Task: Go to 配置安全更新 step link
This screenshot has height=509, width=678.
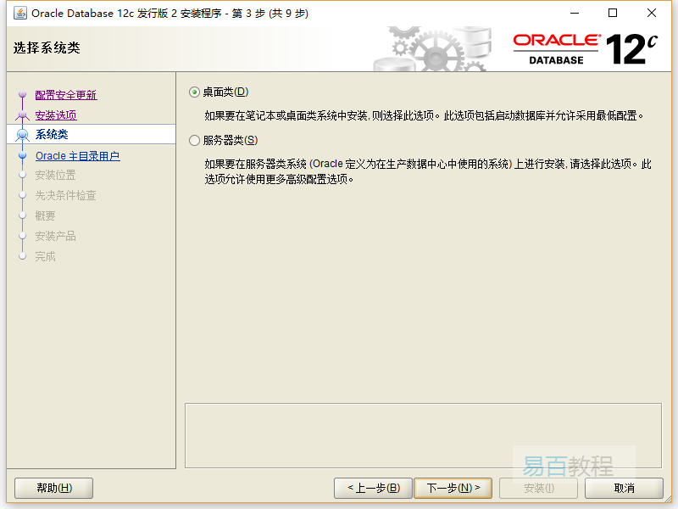Action: click(66, 95)
